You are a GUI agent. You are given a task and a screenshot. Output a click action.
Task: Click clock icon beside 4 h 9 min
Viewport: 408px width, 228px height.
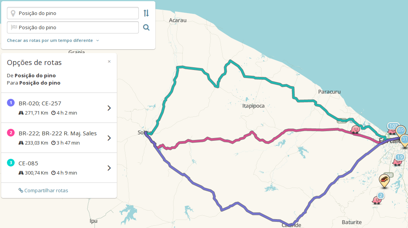tap(53, 173)
